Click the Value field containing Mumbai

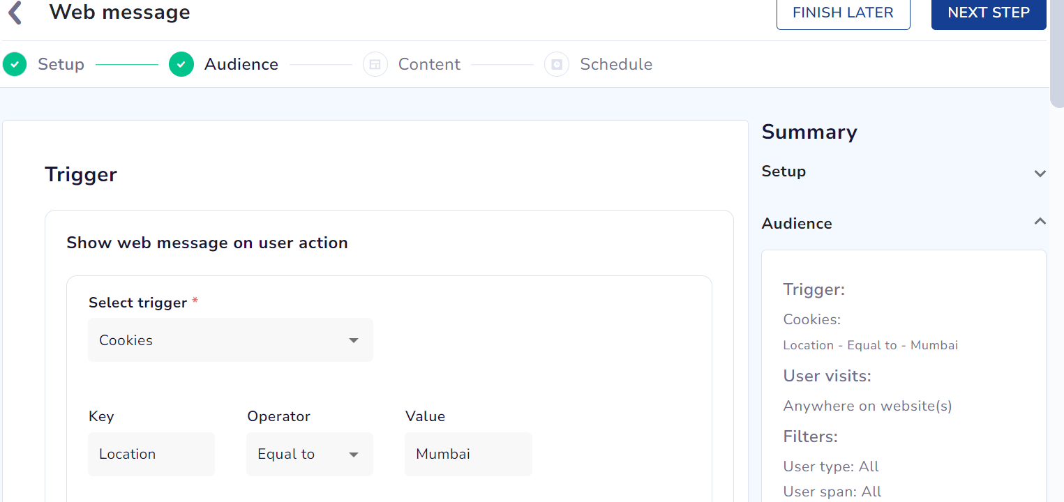click(467, 455)
